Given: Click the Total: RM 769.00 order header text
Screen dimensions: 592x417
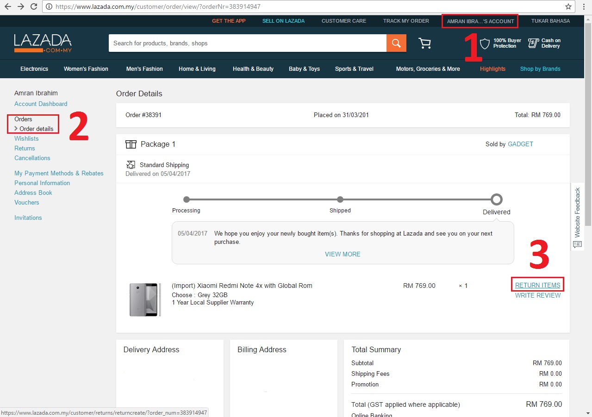Looking at the screenshot, I should [537, 115].
